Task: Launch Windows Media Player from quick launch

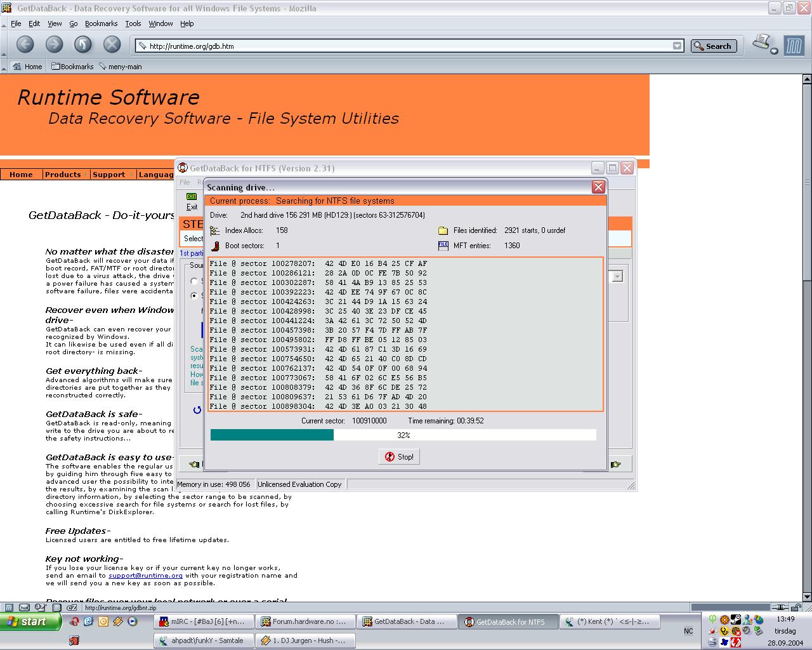Action: (x=132, y=622)
